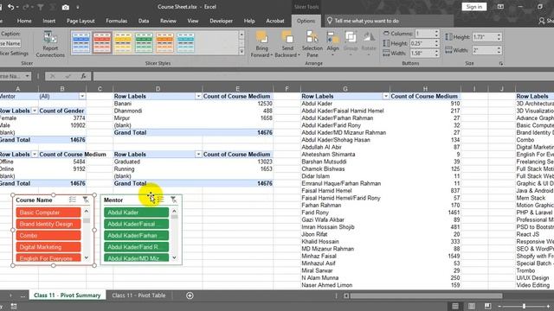This screenshot has height=311, width=554.
Task: Click Send Backward icon
Action: coord(287,36)
